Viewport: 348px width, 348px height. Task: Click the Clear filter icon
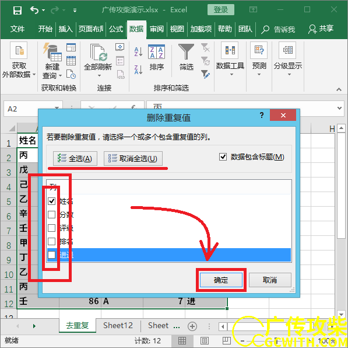(205, 47)
